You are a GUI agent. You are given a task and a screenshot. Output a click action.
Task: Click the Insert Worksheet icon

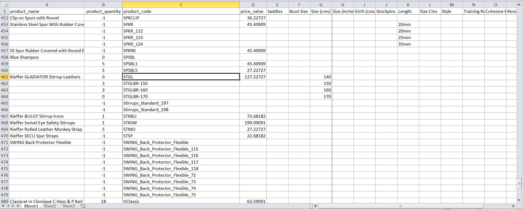[x=83, y=206]
